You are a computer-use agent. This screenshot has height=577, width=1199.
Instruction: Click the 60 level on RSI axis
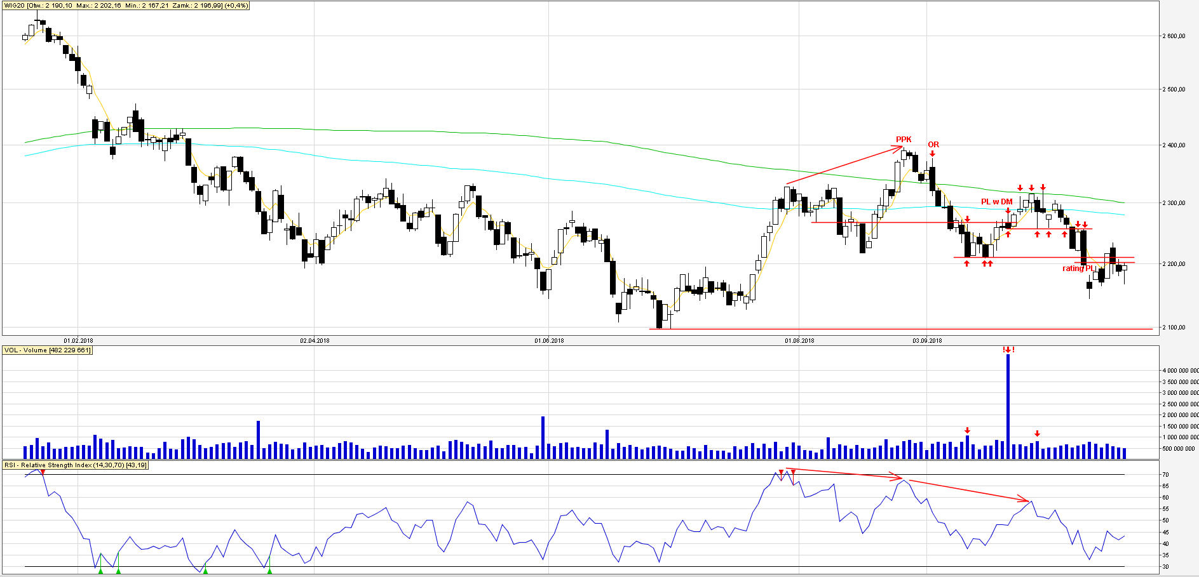(x=1166, y=498)
